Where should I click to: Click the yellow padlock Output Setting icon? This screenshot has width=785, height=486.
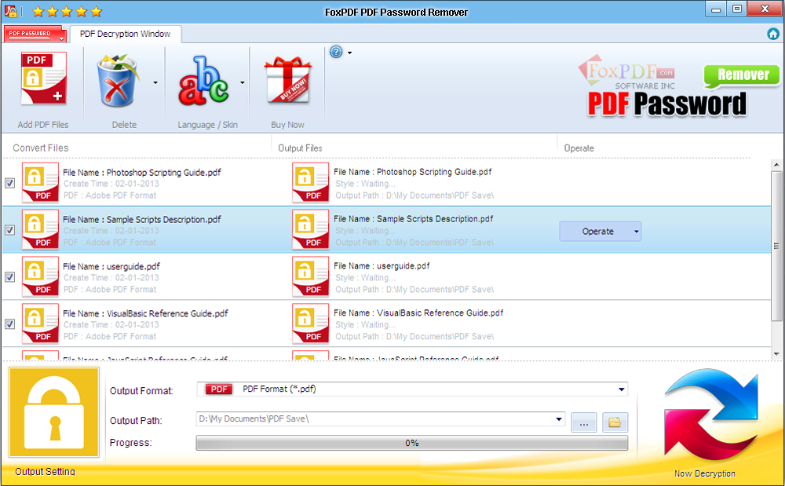[x=54, y=412]
